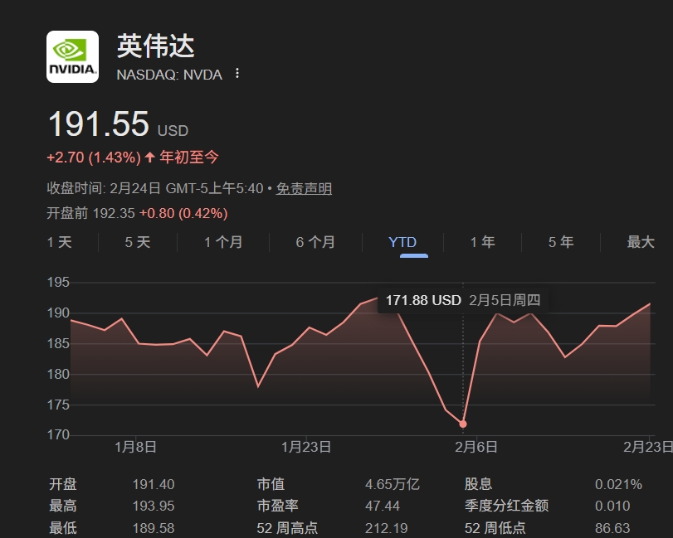
Task: Click the 季度分红金额 value 0.010
Action: click(612, 506)
